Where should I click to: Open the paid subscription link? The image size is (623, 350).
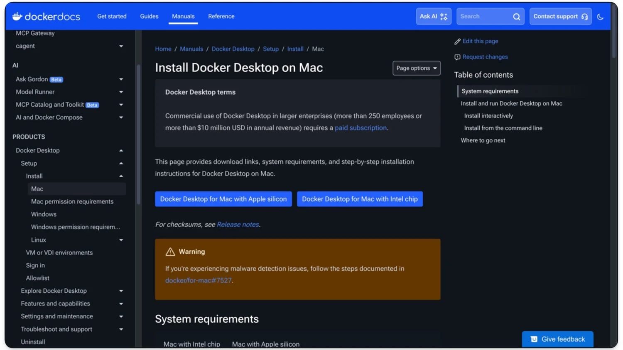361,128
